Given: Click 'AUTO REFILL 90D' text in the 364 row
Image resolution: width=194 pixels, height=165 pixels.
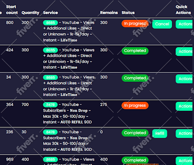Looking at the screenshot, I should [76, 122].
